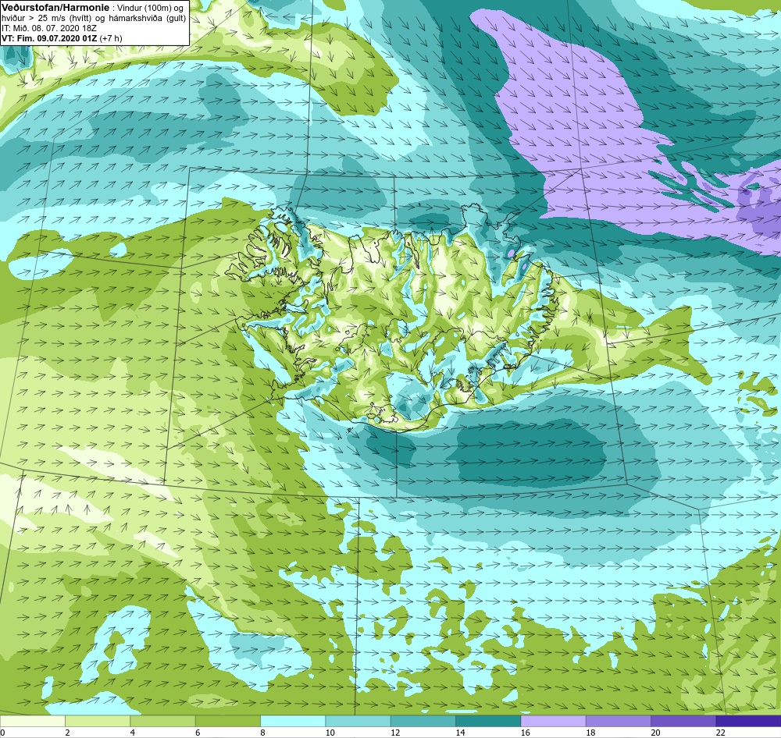Choose the 10–12 m/s turquoise legend swatch
Image resolution: width=781 pixels, height=738 pixels.
(x=358, y=721)
